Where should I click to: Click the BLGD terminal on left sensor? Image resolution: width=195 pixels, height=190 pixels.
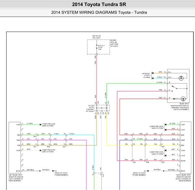[18, 171]
